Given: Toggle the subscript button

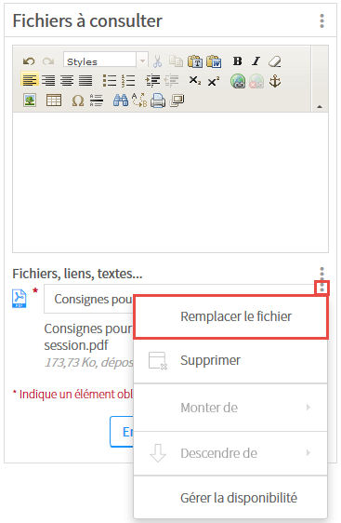Looking at the screenshot, I should tap(195, 81).
